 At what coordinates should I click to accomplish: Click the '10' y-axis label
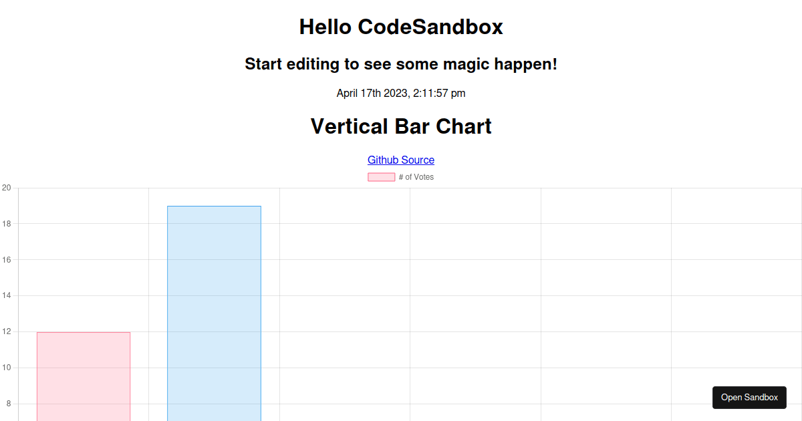(x=7, y=367)
